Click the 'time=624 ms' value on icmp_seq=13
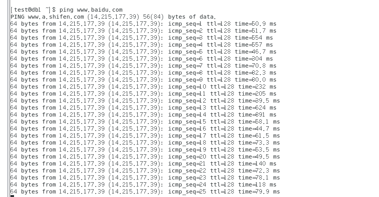 coord(257,108)
